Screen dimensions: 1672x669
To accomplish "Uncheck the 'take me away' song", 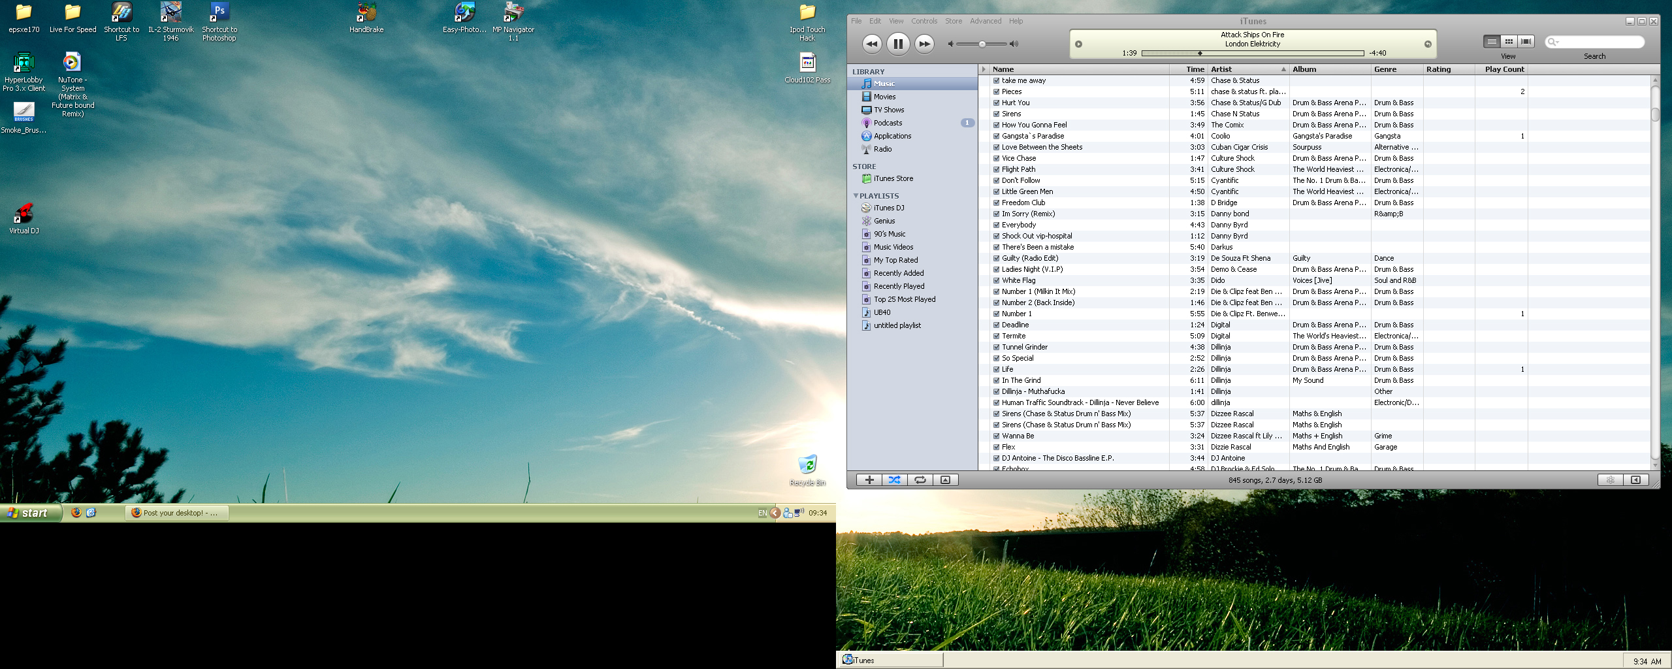I will 997,81.
